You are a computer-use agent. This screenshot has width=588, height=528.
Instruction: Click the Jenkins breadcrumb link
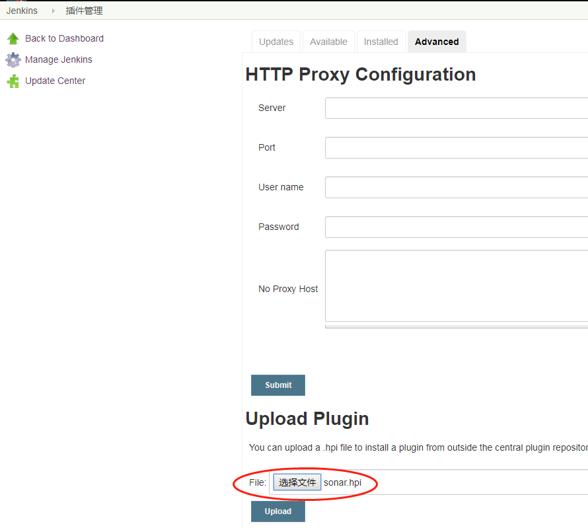[x=22, y=11]
